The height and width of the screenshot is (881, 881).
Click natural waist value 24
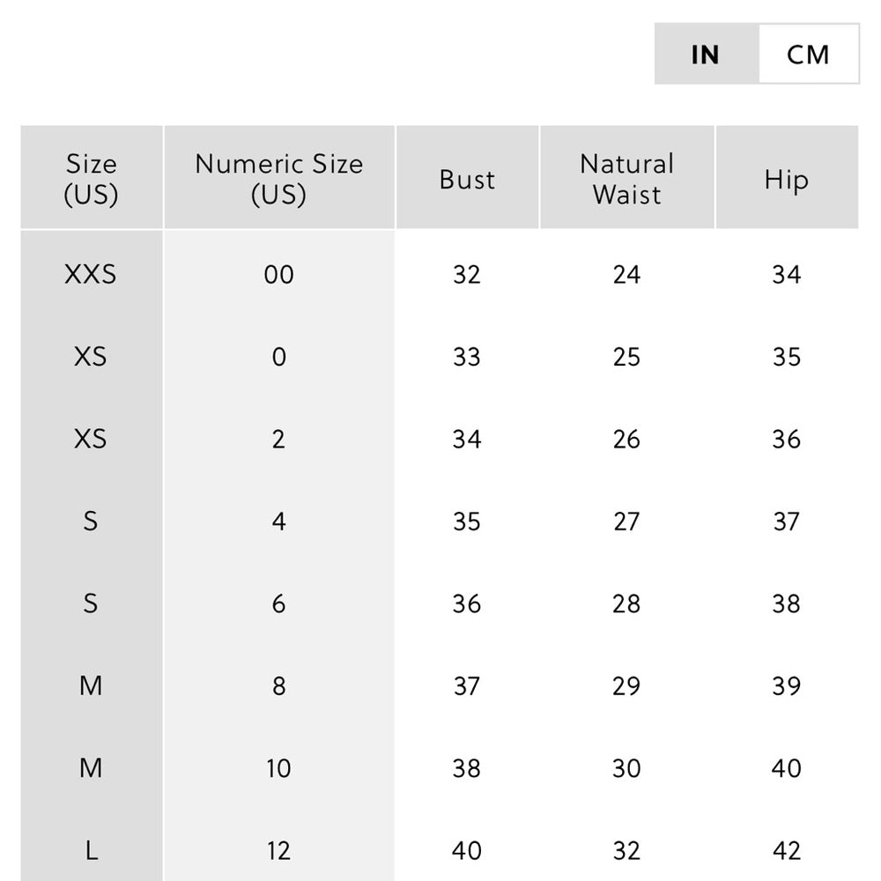click(x=626, y=275)
